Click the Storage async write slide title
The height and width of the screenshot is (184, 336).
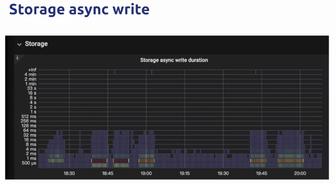(79, 9)
